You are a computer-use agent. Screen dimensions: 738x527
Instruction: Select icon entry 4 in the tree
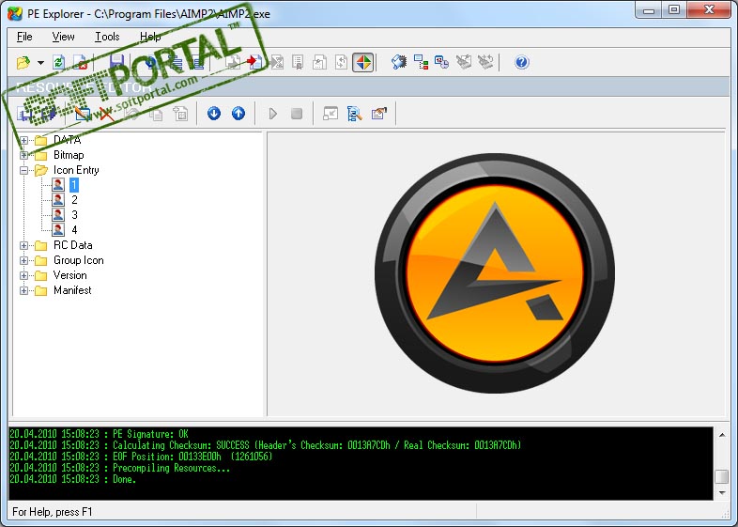(74, 230)
